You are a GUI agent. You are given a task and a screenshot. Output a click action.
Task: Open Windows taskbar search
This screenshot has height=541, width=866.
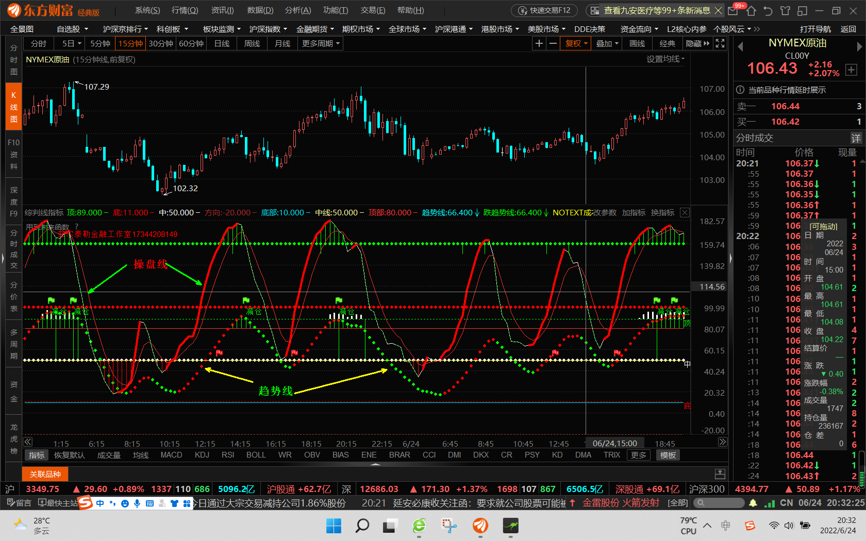click(362, 526)
